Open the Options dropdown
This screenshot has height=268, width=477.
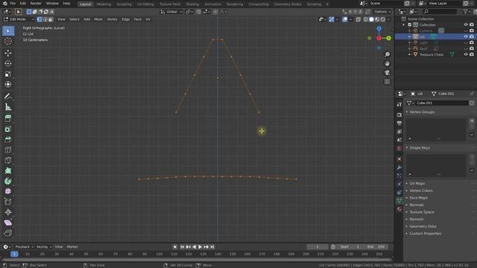[x=382, y=12]
